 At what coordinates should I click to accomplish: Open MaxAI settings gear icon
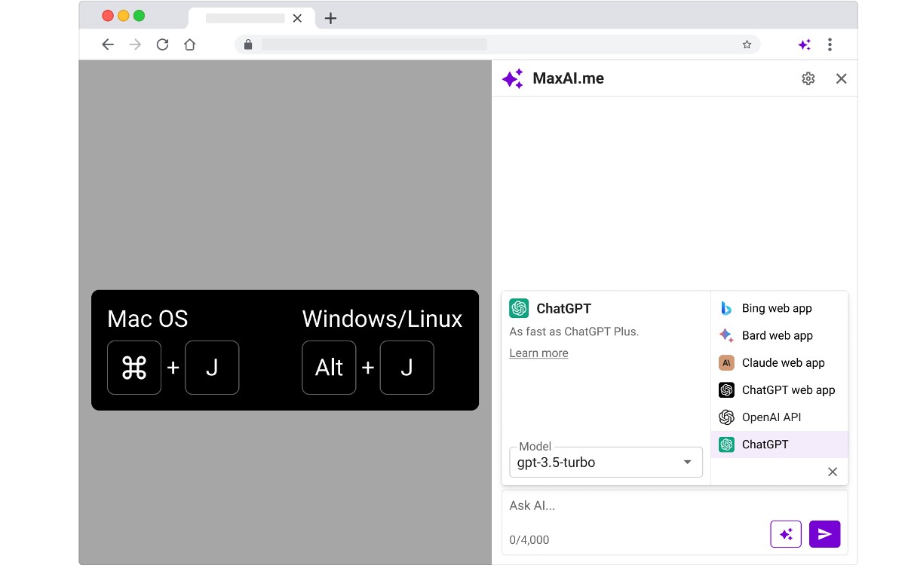click(x=808, y=78)
